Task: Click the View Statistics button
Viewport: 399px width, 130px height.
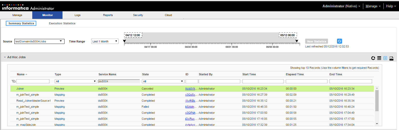Action: (316, 41)
